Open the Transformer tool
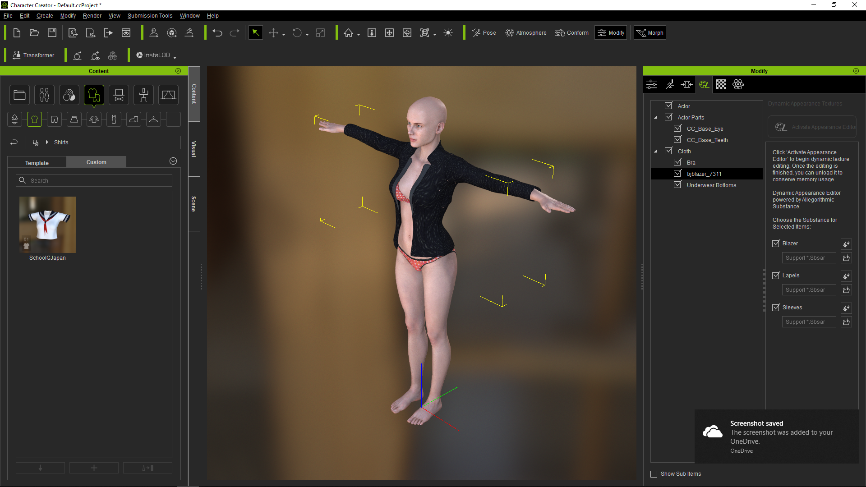Viewport: 866px width, 487px height. [33, 55]
